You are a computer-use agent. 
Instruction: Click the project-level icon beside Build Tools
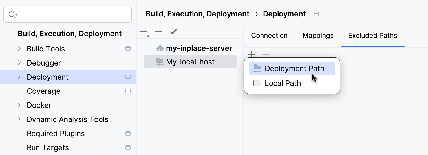(128, 49)
